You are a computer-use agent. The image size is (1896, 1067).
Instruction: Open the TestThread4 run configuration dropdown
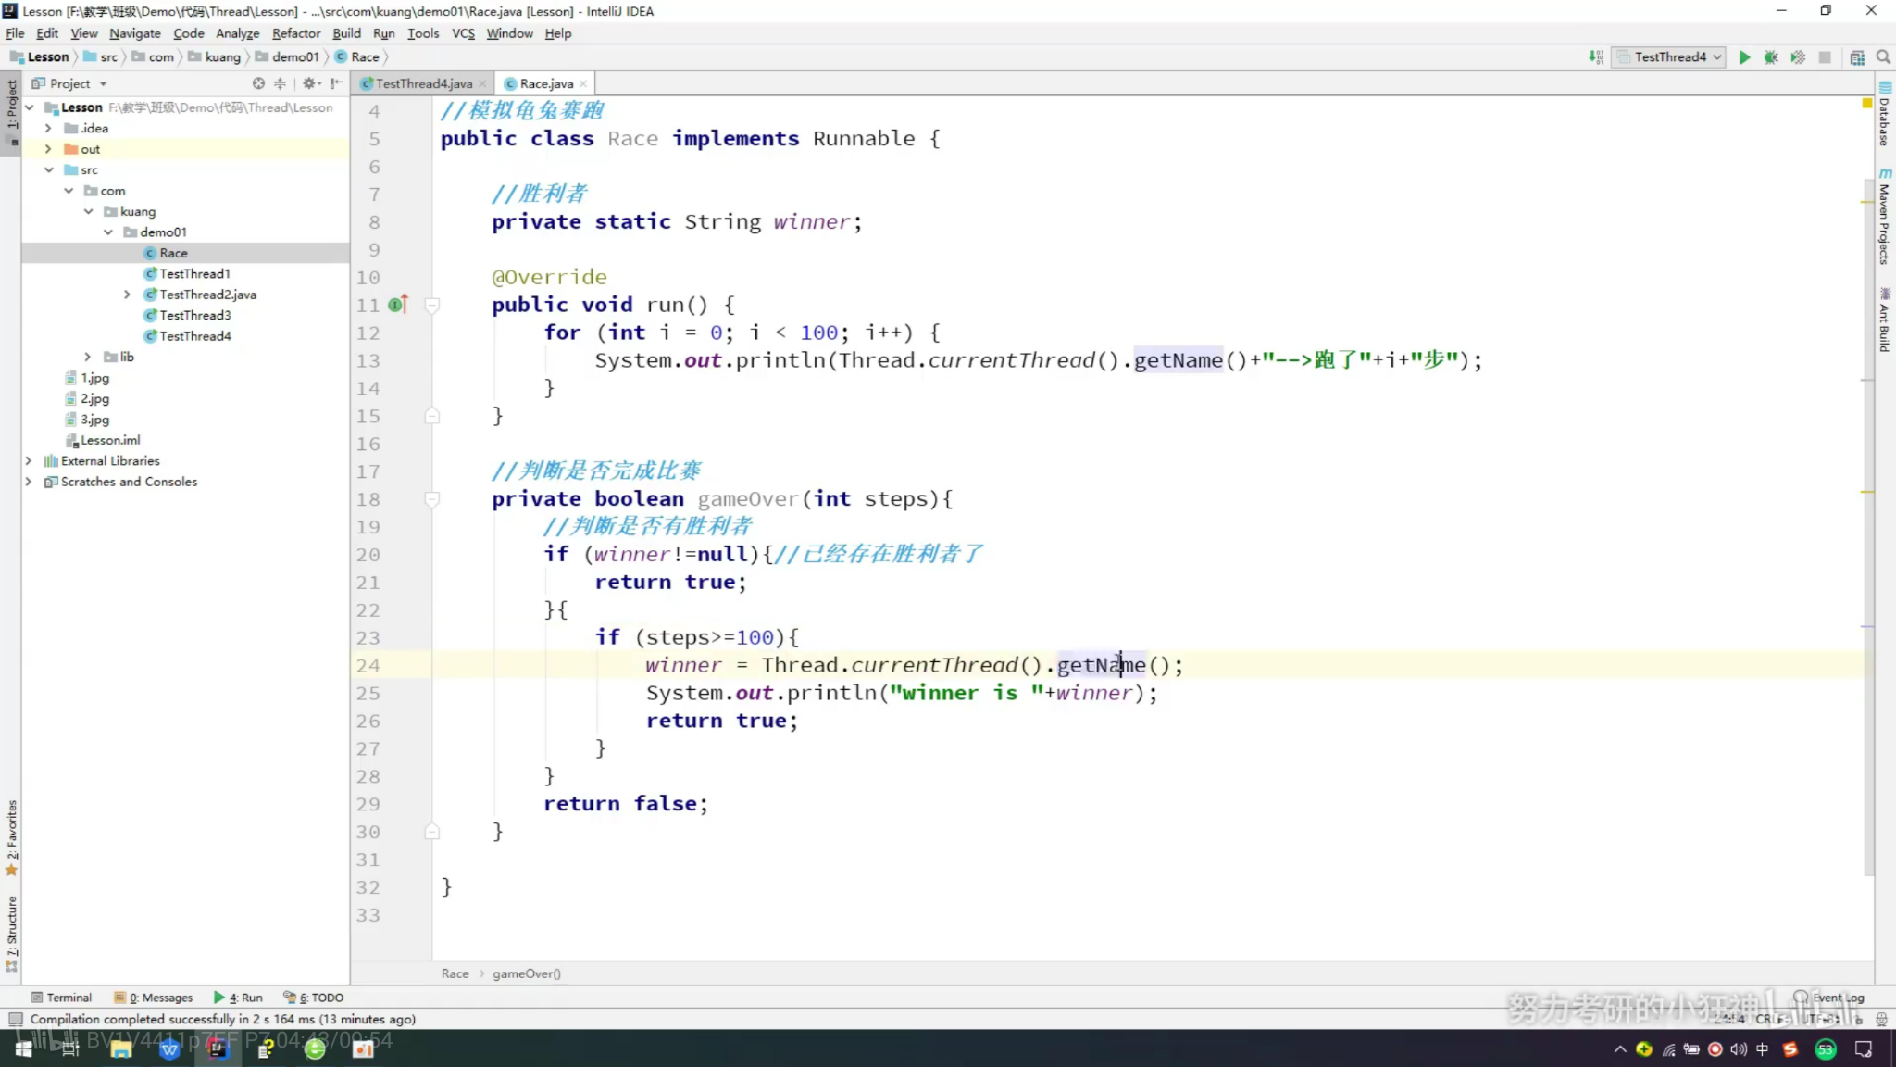pos(1670,57)
